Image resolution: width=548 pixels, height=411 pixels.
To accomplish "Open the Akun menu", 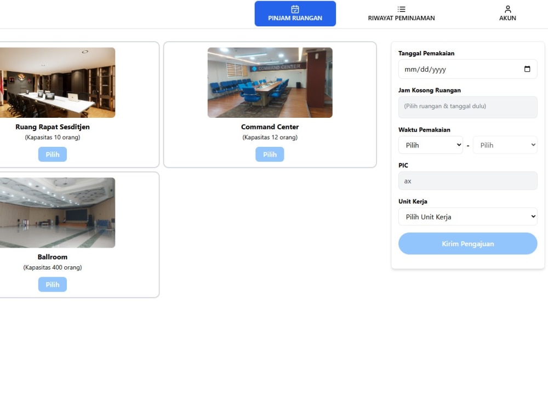I will [x=507, y=14].
